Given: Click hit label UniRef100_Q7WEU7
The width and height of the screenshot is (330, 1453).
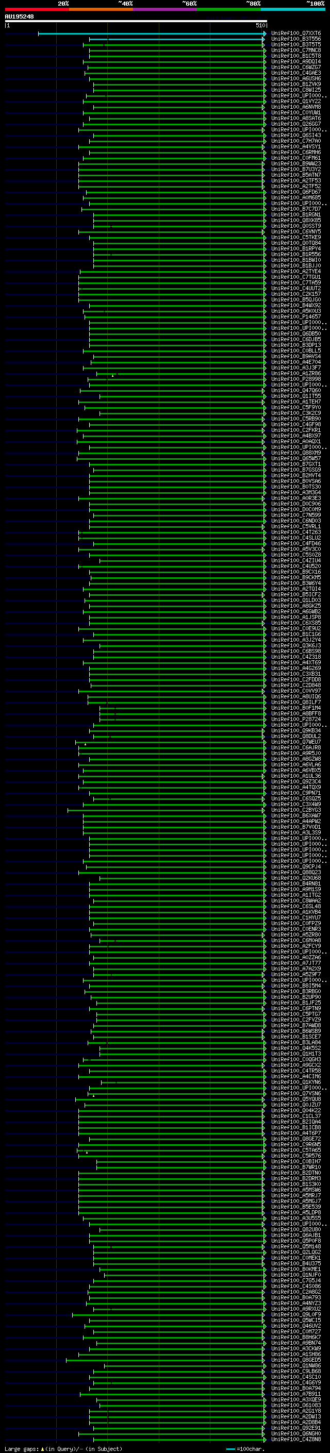Looking at the screenshot, I should click(x=296, y=742).
